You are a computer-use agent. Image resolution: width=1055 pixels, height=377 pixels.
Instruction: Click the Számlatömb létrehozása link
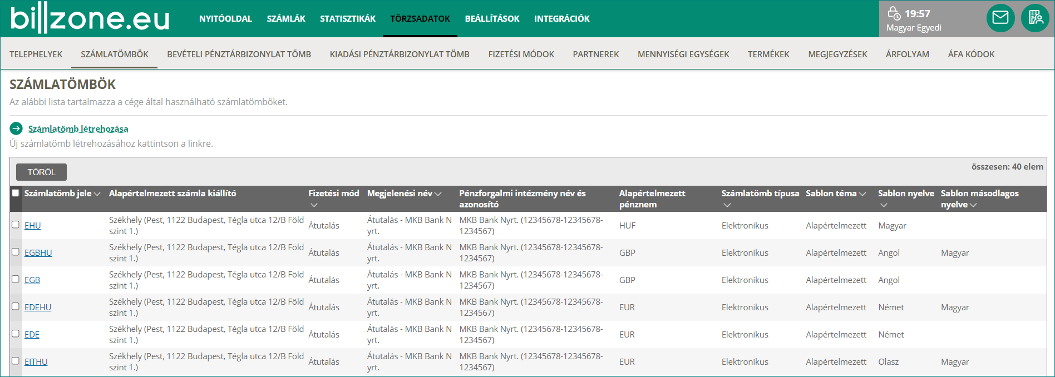pos(78,128)
